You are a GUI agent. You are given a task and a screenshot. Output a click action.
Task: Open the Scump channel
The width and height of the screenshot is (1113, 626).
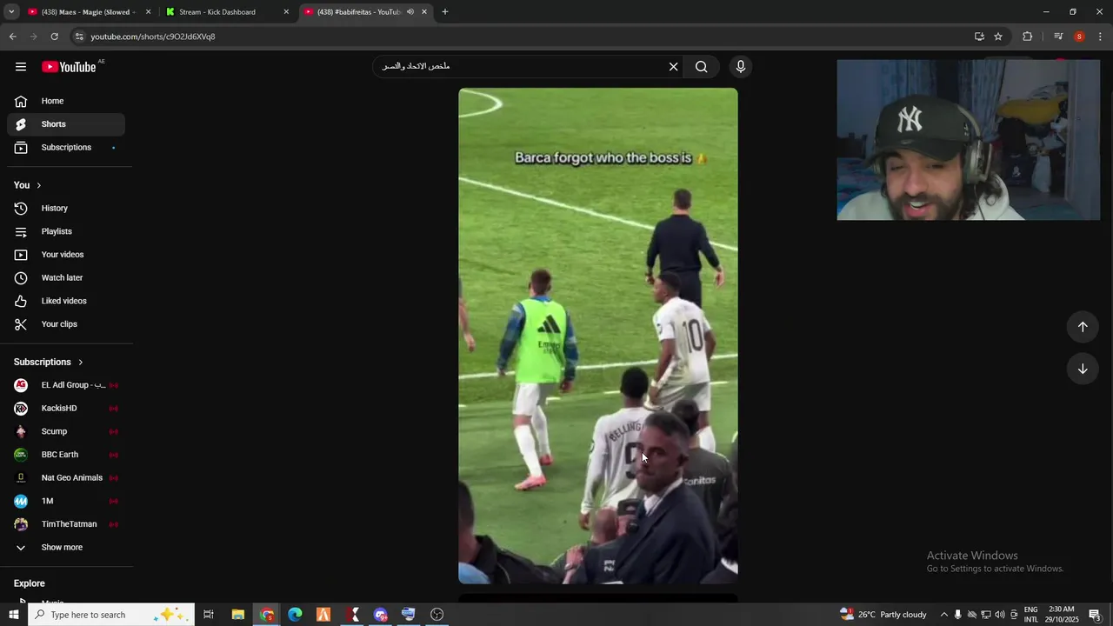pyautogui.click(x=66, y=431)
